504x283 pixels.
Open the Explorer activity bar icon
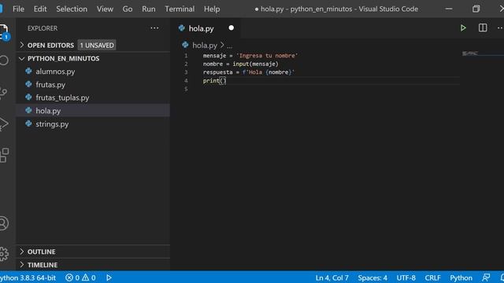pyautogui.click(x=4, y=31)
